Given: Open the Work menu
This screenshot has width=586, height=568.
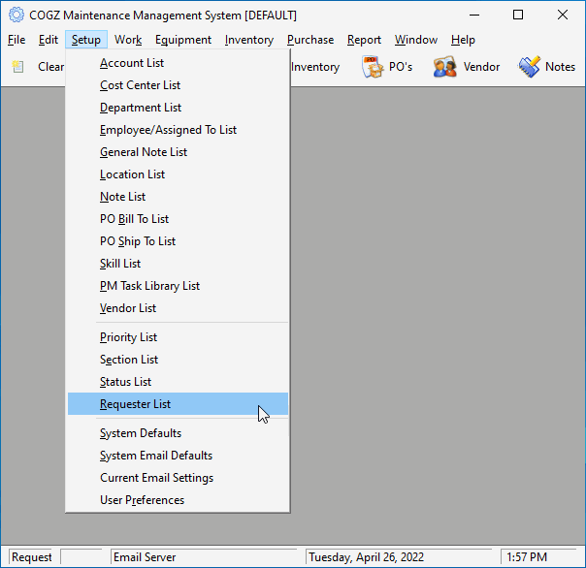Looking at the screenshot, I should tap(128, 40).
